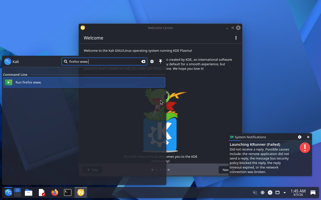321x200 pixels.
Task: Open launcher settings via the gear icon
Action: tap(152, 61)
